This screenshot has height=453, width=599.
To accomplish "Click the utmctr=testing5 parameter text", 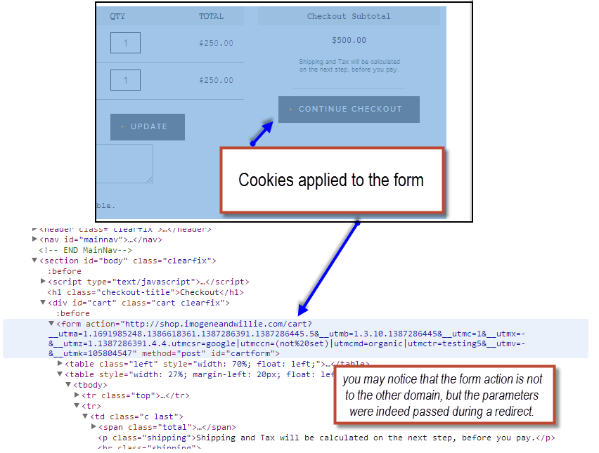I will [x=442, y=343].
